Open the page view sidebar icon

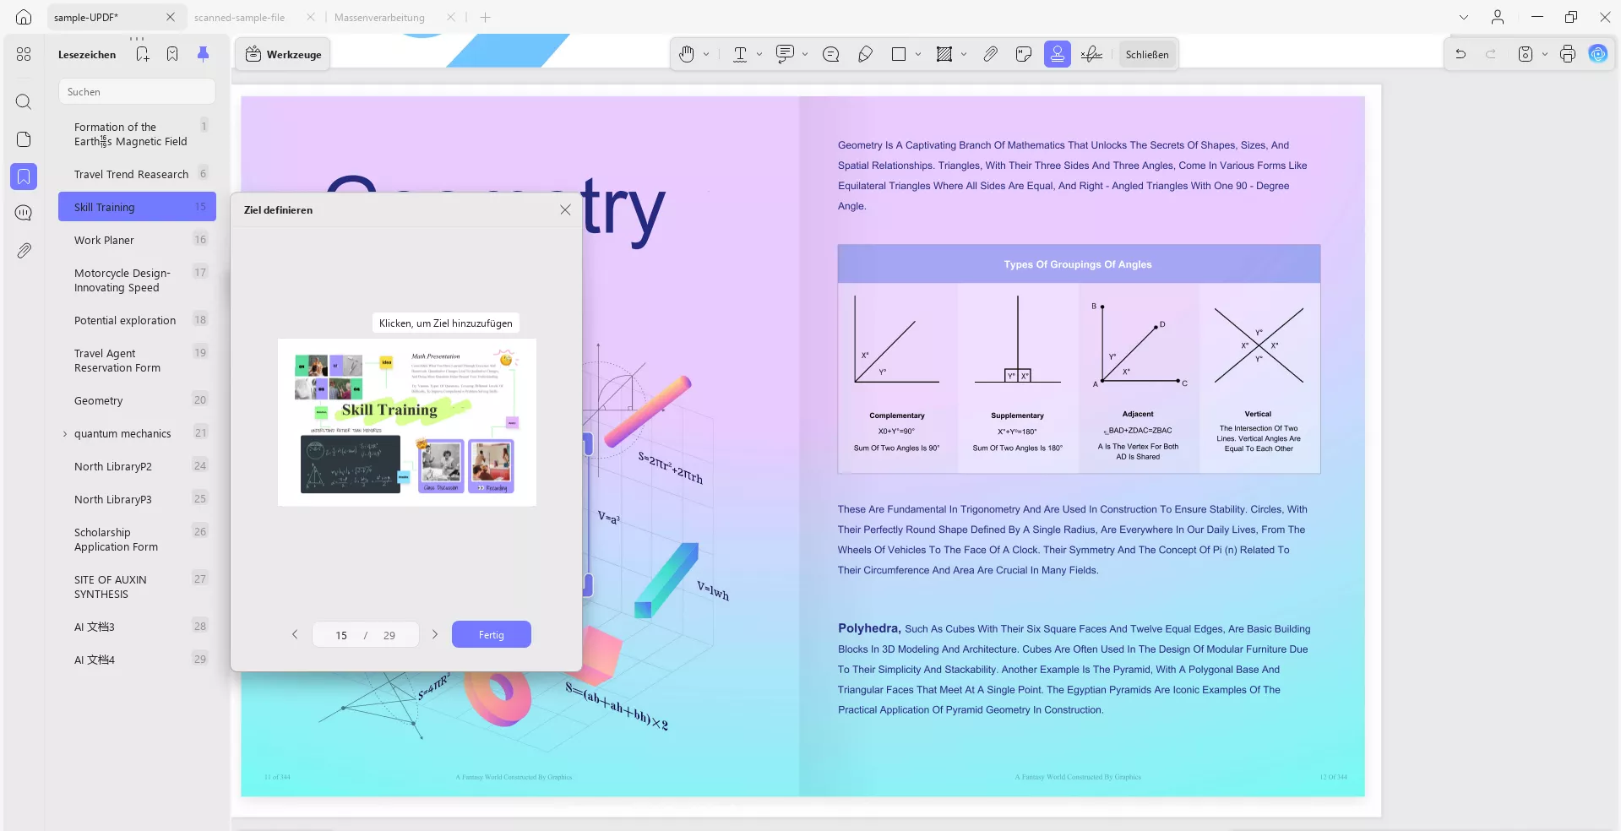pos(24,139)
